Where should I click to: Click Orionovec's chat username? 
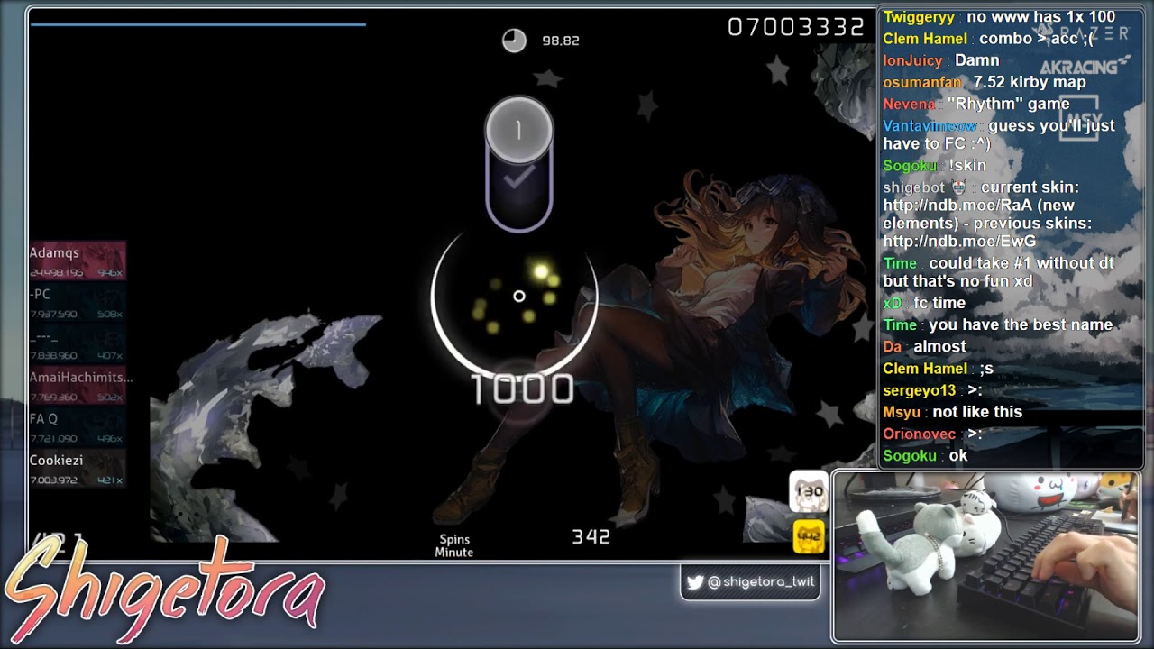[919, 434]
